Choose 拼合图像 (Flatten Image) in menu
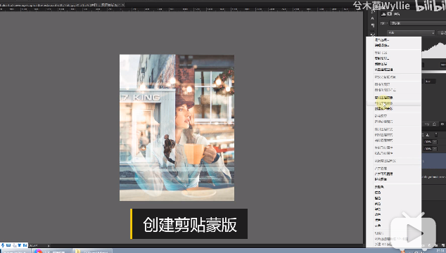Screen dimensions: 446x253 381,179
